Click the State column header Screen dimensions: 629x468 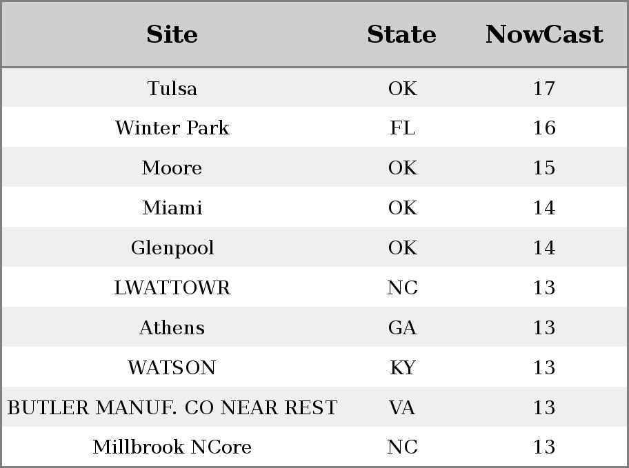pyautogui.click(x=401, y=34)
